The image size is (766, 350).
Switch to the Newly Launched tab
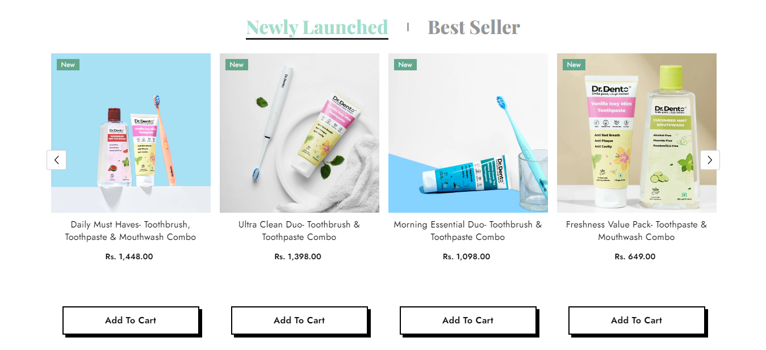tap(317, 27)
